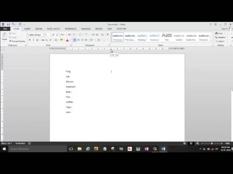Toggle Show/Hide paragraph marks
233x174 pixels.
click(x=107, y=34)
